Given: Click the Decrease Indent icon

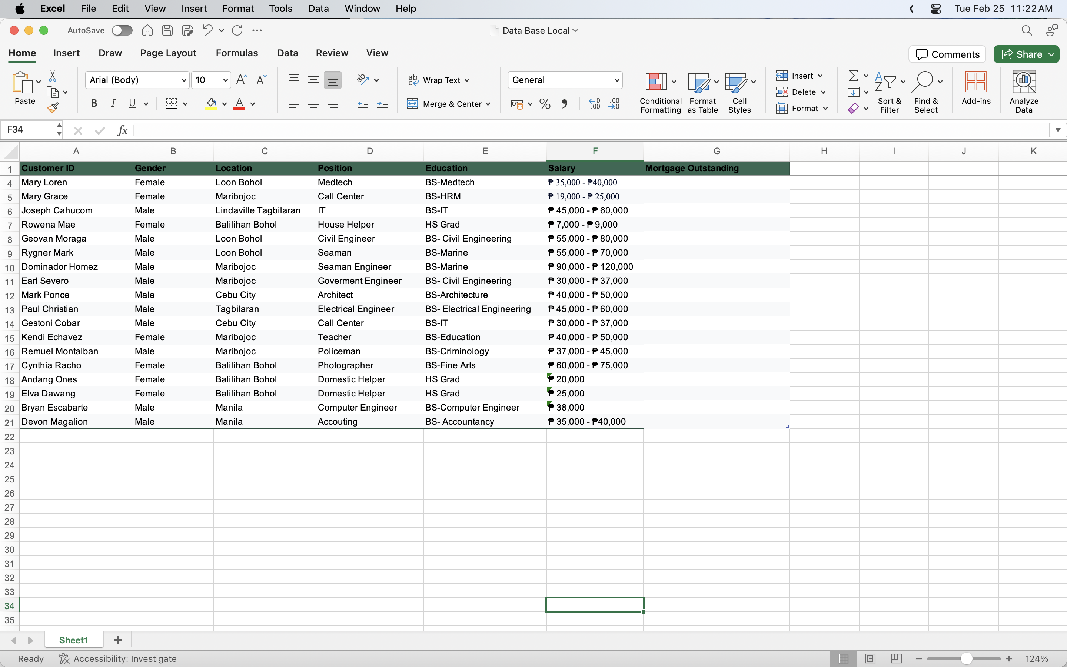Looking at the screenshot, I should (363, 104).
